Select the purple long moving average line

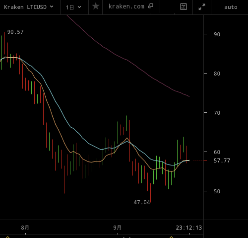[x=127, y=60]
